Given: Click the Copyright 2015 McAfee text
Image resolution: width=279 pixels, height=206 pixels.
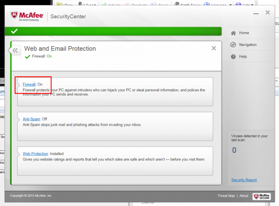Looking at the screenshot, I should 31,196.
